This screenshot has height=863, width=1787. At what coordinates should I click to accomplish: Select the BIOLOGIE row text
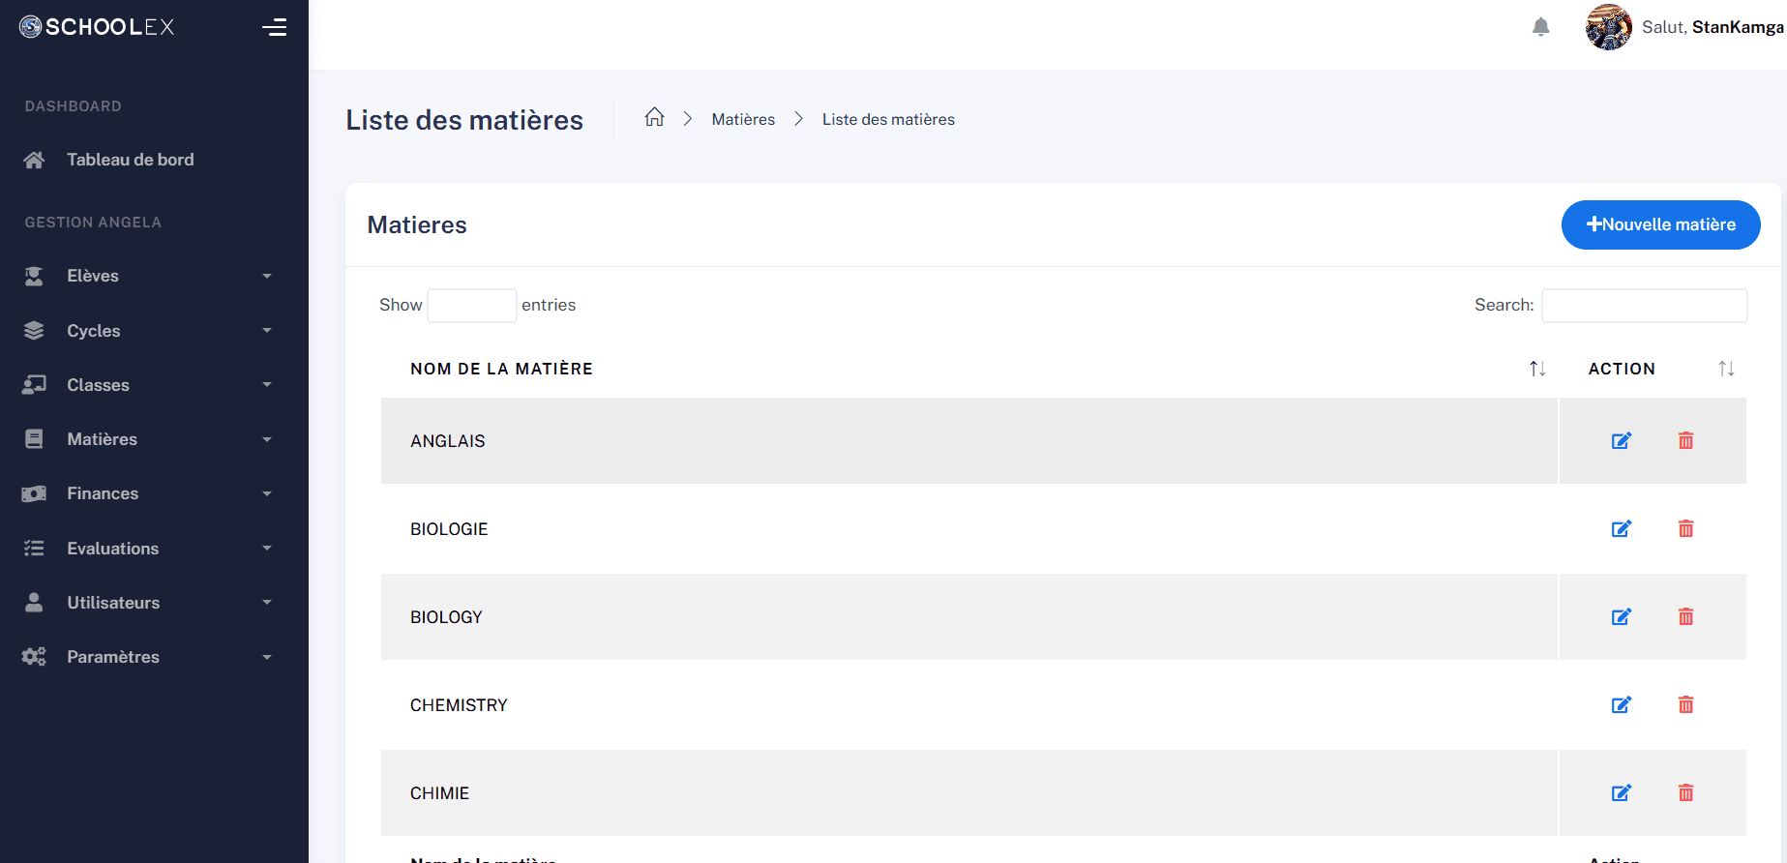pos(449,529)
